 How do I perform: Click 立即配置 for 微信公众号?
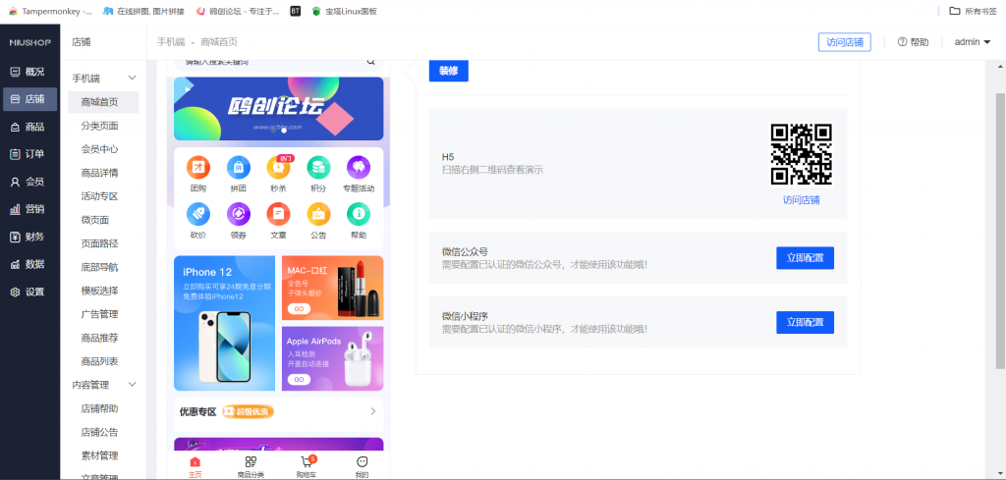(806, 257)
